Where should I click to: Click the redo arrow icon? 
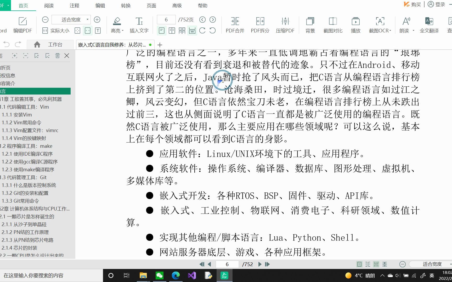(x=18, y=44)
